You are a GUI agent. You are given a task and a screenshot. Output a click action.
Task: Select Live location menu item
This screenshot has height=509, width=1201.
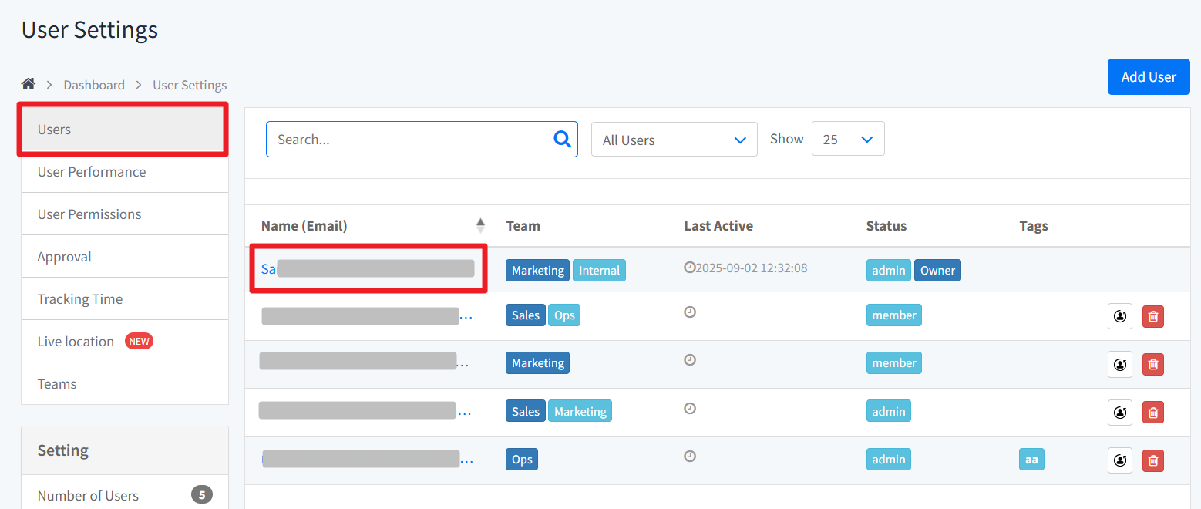76,342
